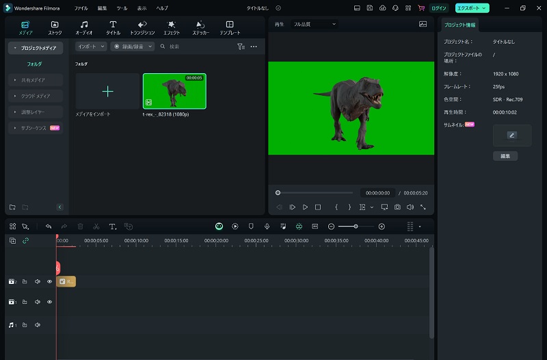The width and height of the screenshot is (547, 360).
Task: Open the メディア tab
Action: (25, 28)
